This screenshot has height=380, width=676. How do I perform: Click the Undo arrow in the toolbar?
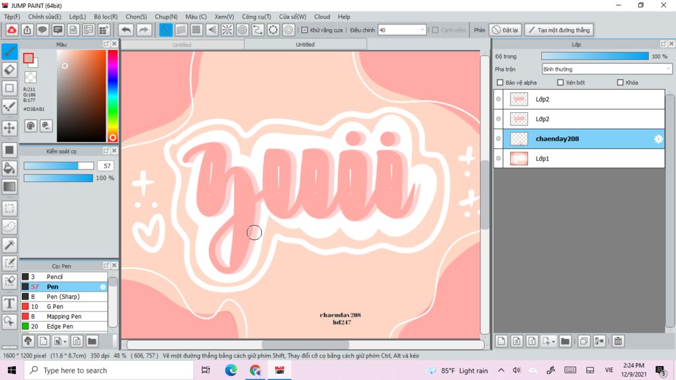tap(125, 30)
